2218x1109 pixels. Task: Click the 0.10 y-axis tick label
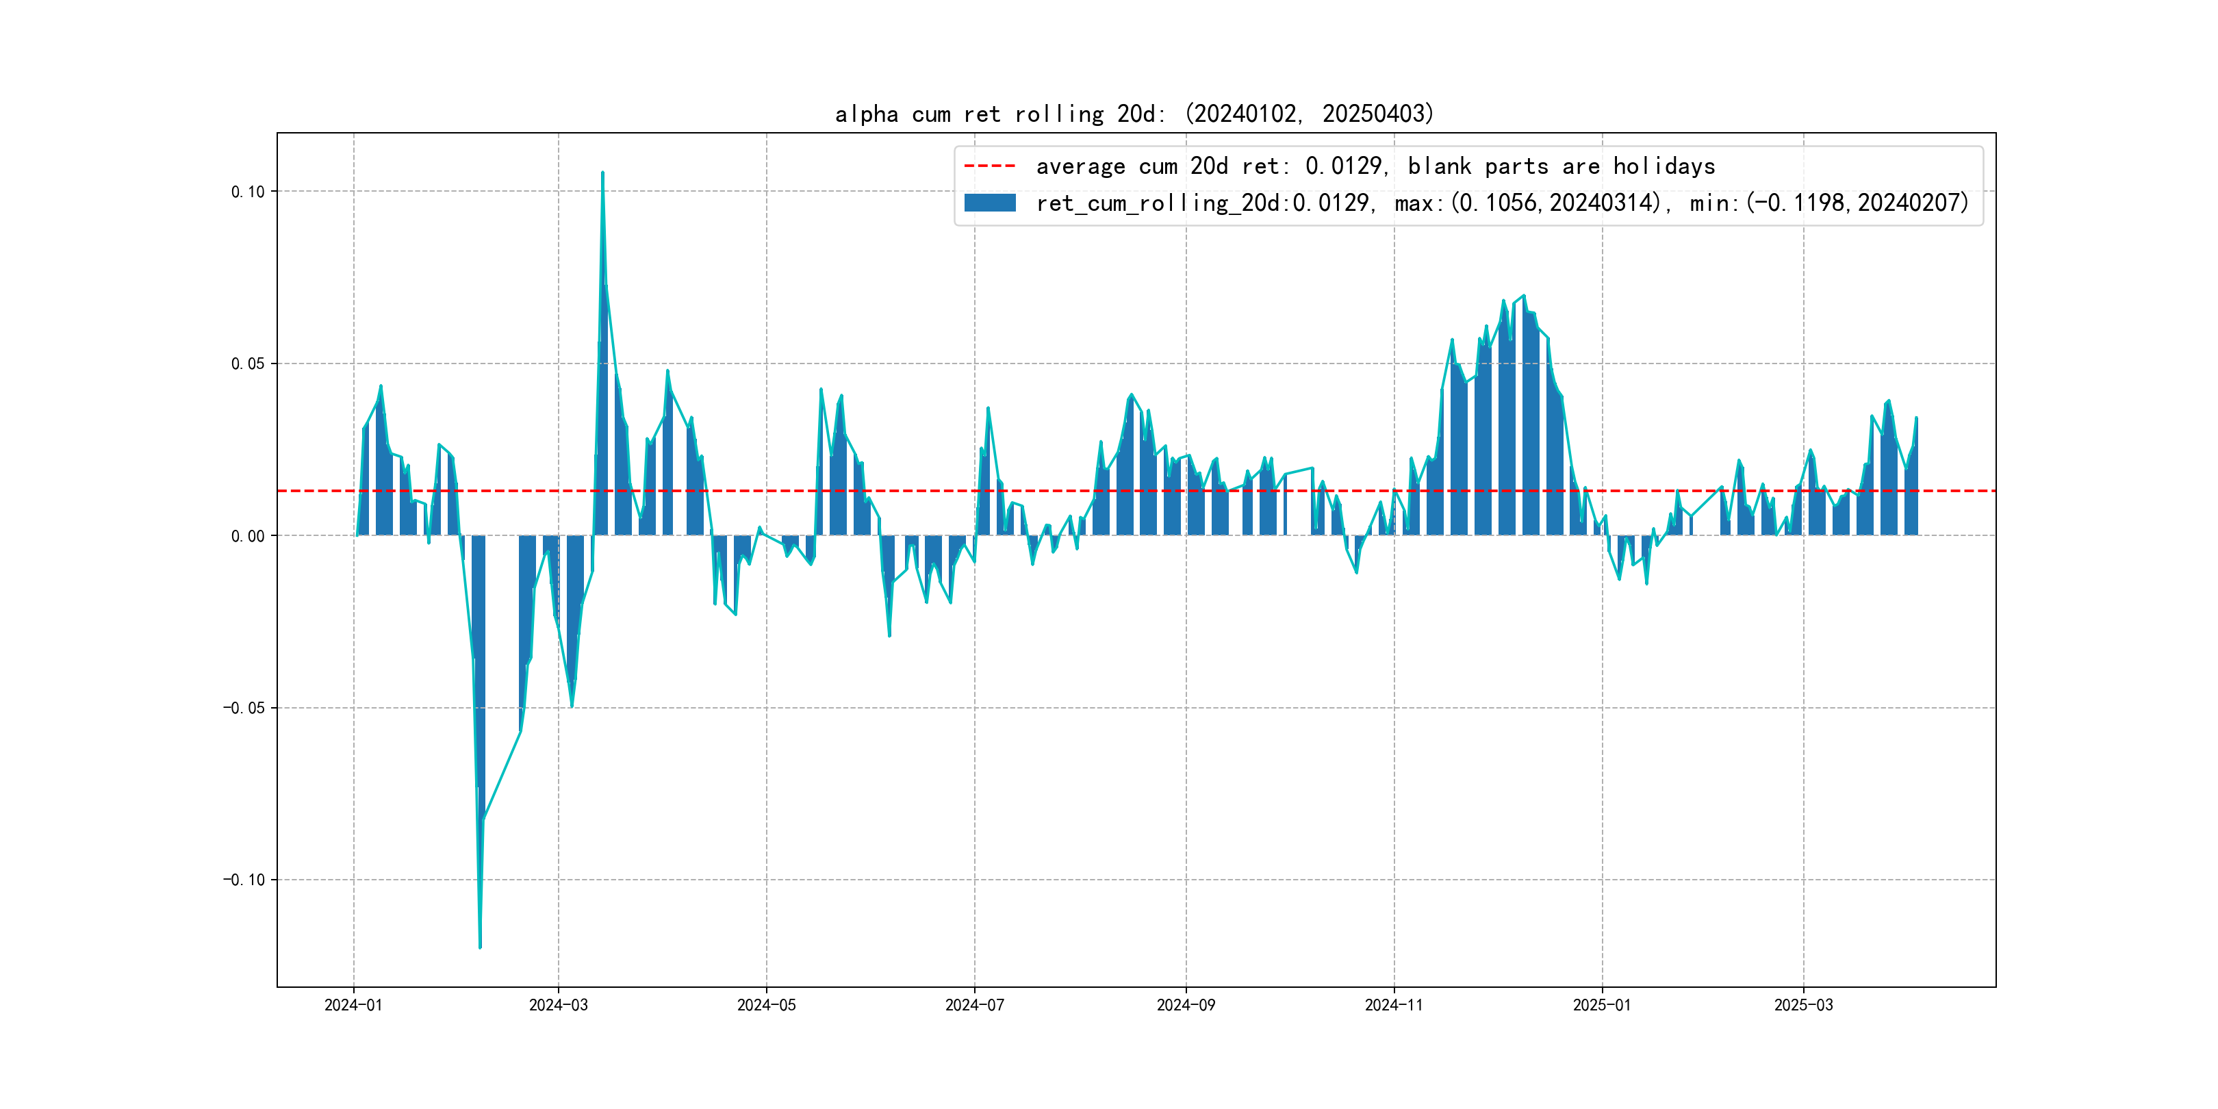coord(248,191)
